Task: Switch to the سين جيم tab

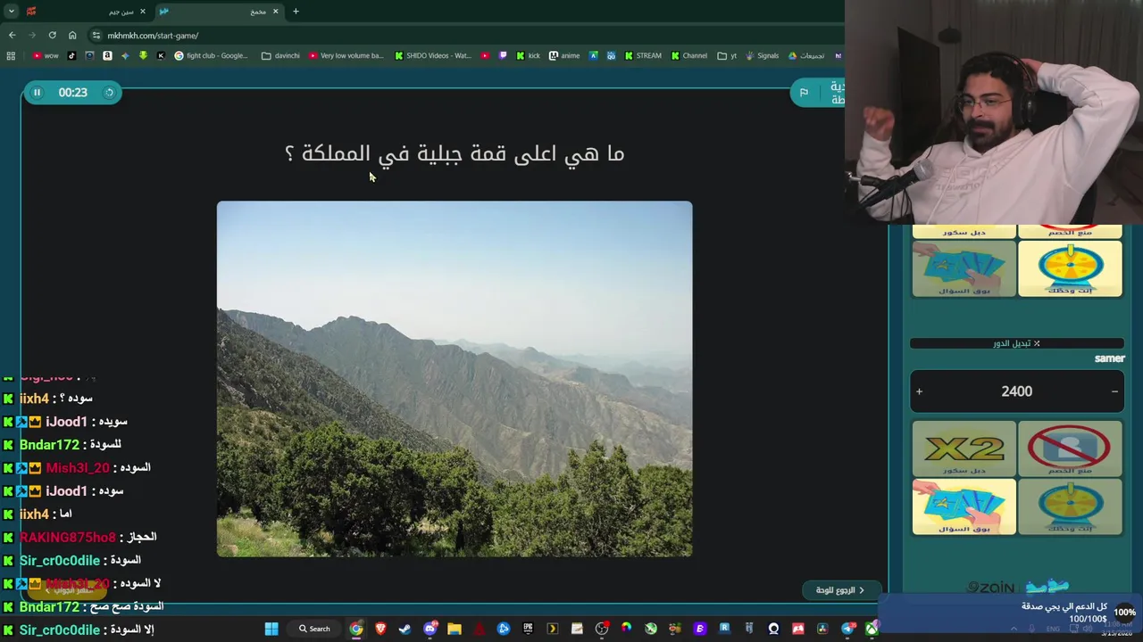Action: pos(85,12)
